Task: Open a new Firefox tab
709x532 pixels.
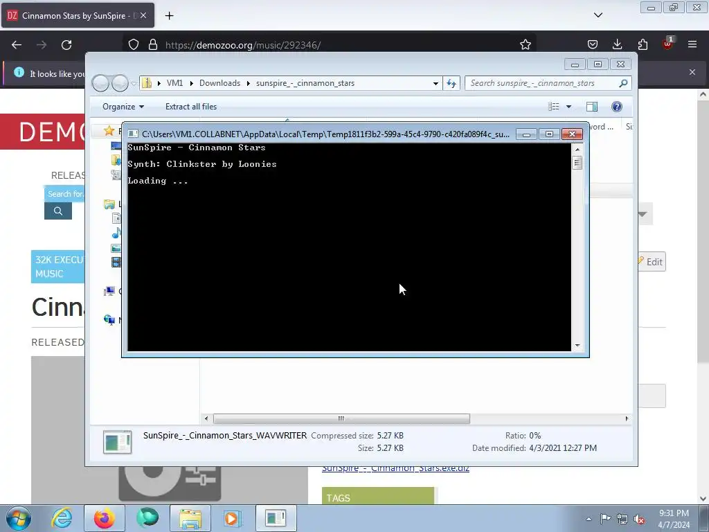Action: [169, 16]
